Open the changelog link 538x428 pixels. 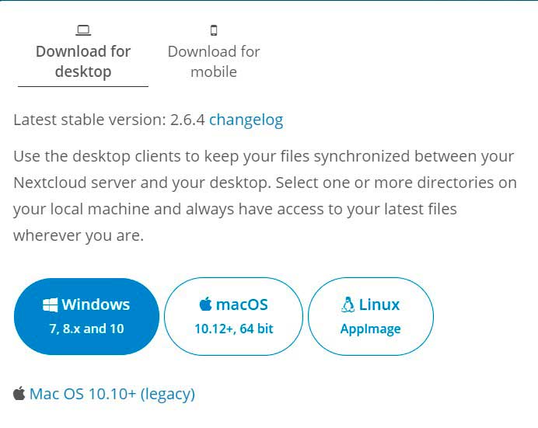click(246, 120)
